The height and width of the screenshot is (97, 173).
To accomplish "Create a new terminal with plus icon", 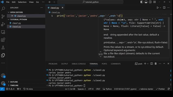I will tap(145, 64).
